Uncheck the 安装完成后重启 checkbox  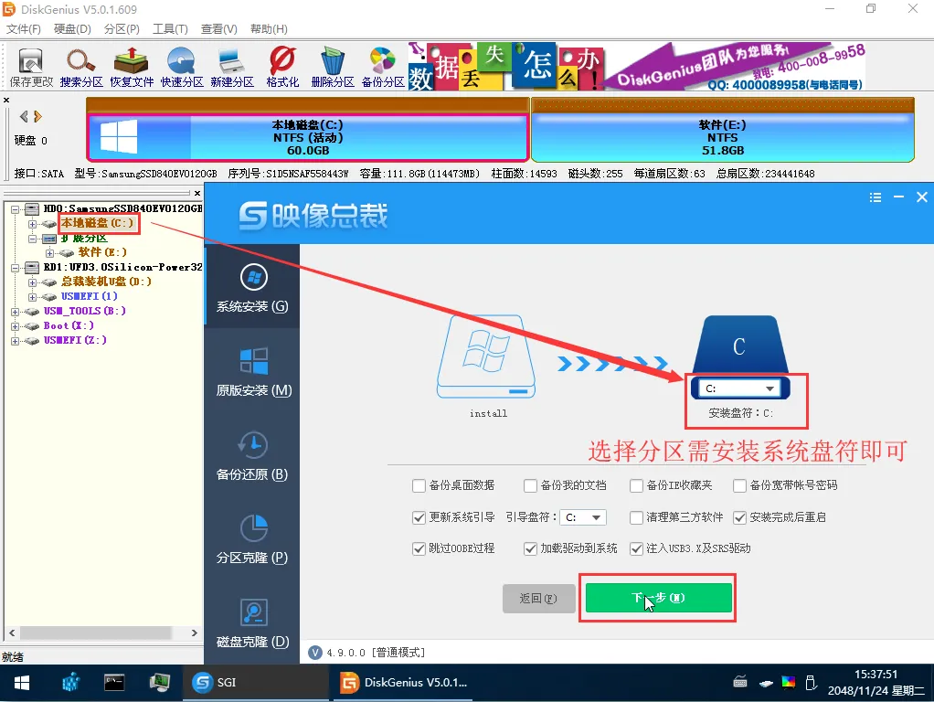tap(740, 517)
